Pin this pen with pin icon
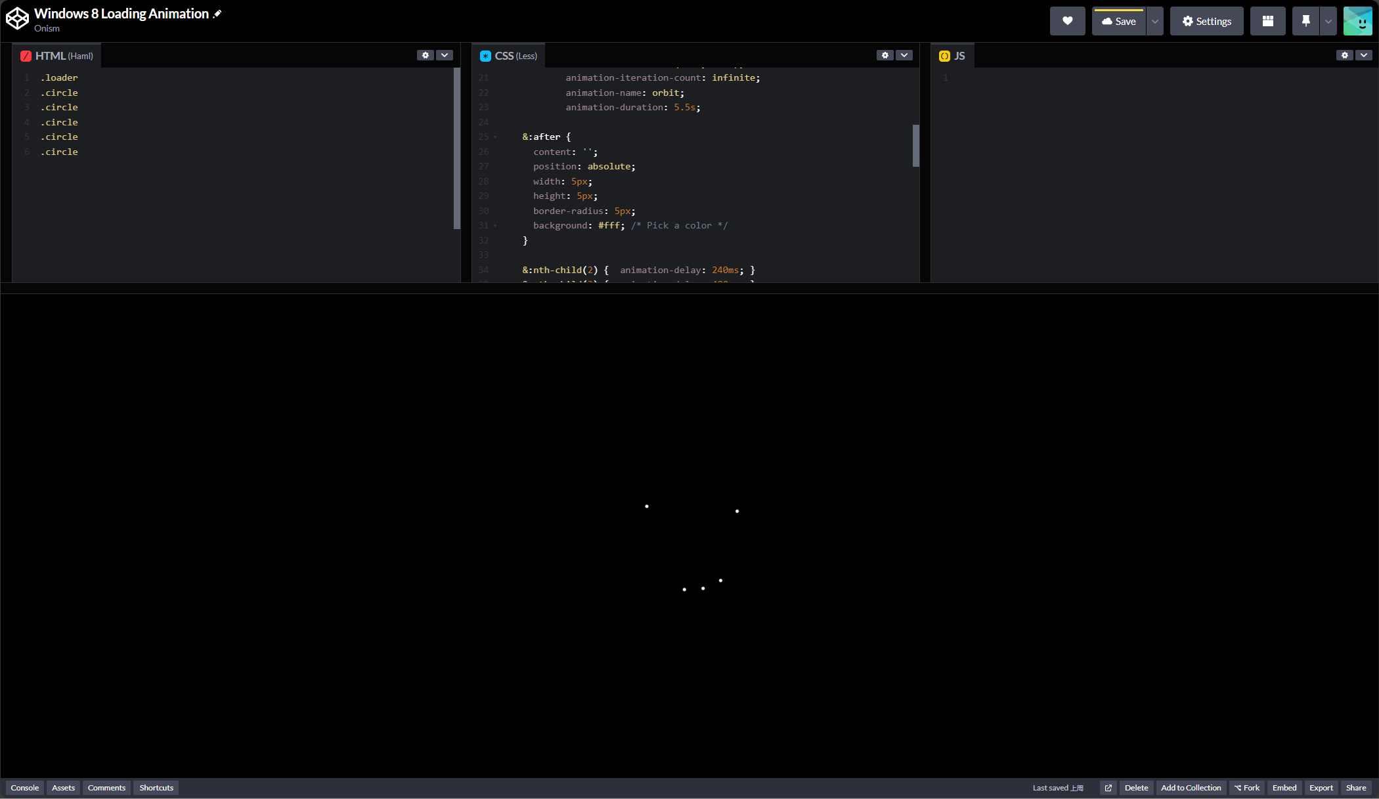This screenshot has height=799, width=1379. pyautogui.click(x=1305, y=21)
